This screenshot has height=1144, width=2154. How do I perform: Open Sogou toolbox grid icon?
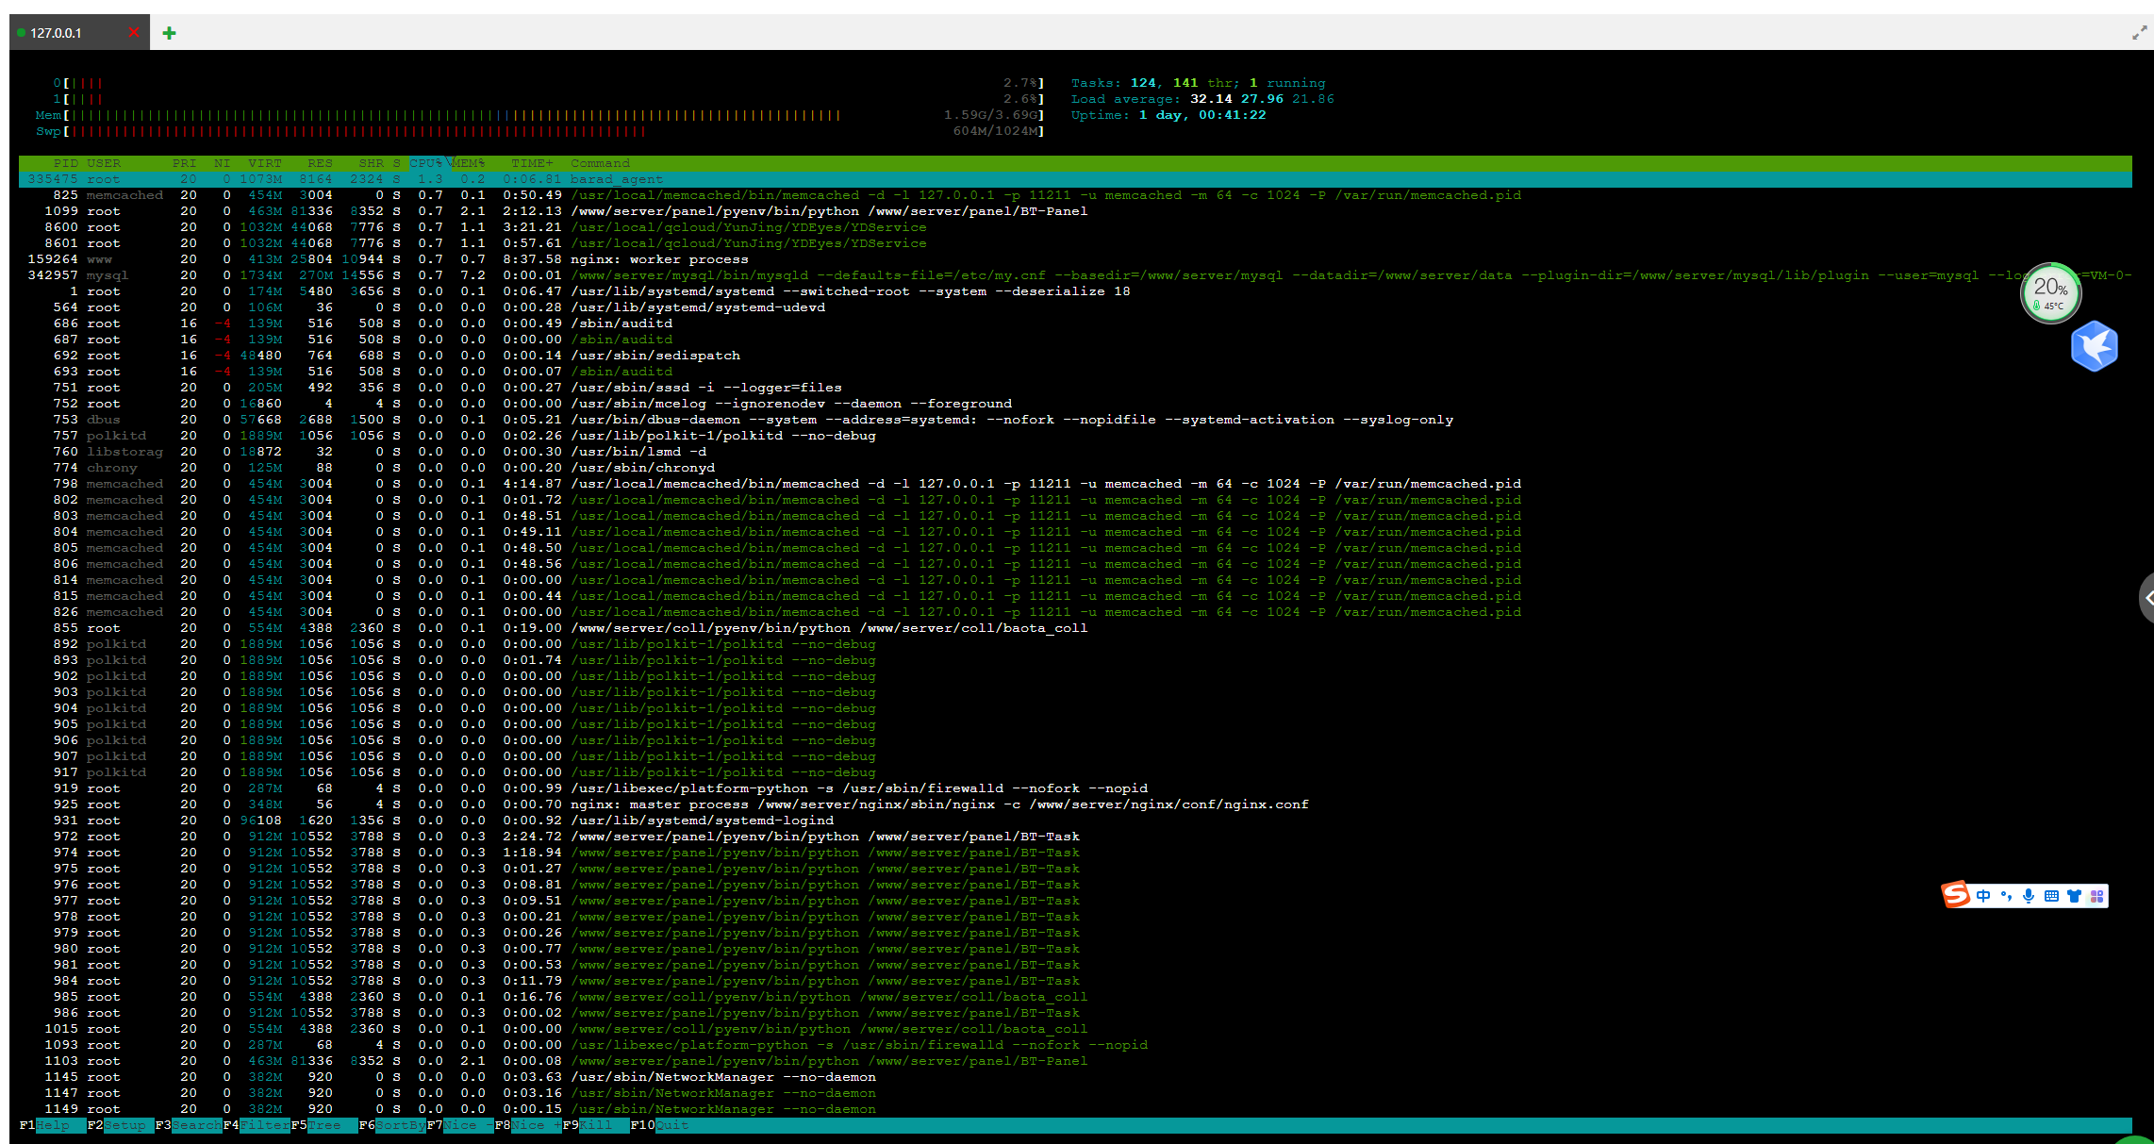pyautogui.click(x=2096, y=896)
